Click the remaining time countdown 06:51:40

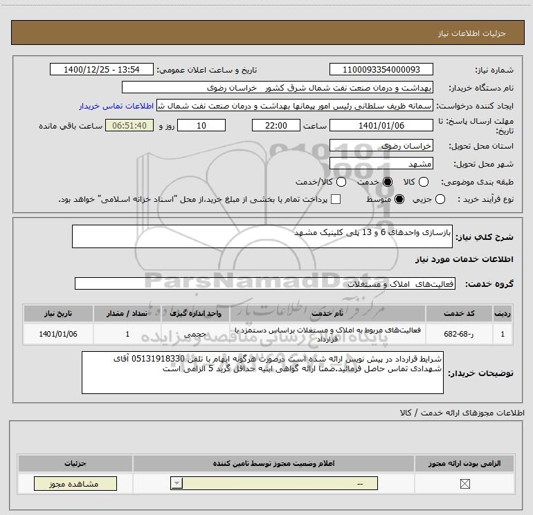[x=129, y=125]
